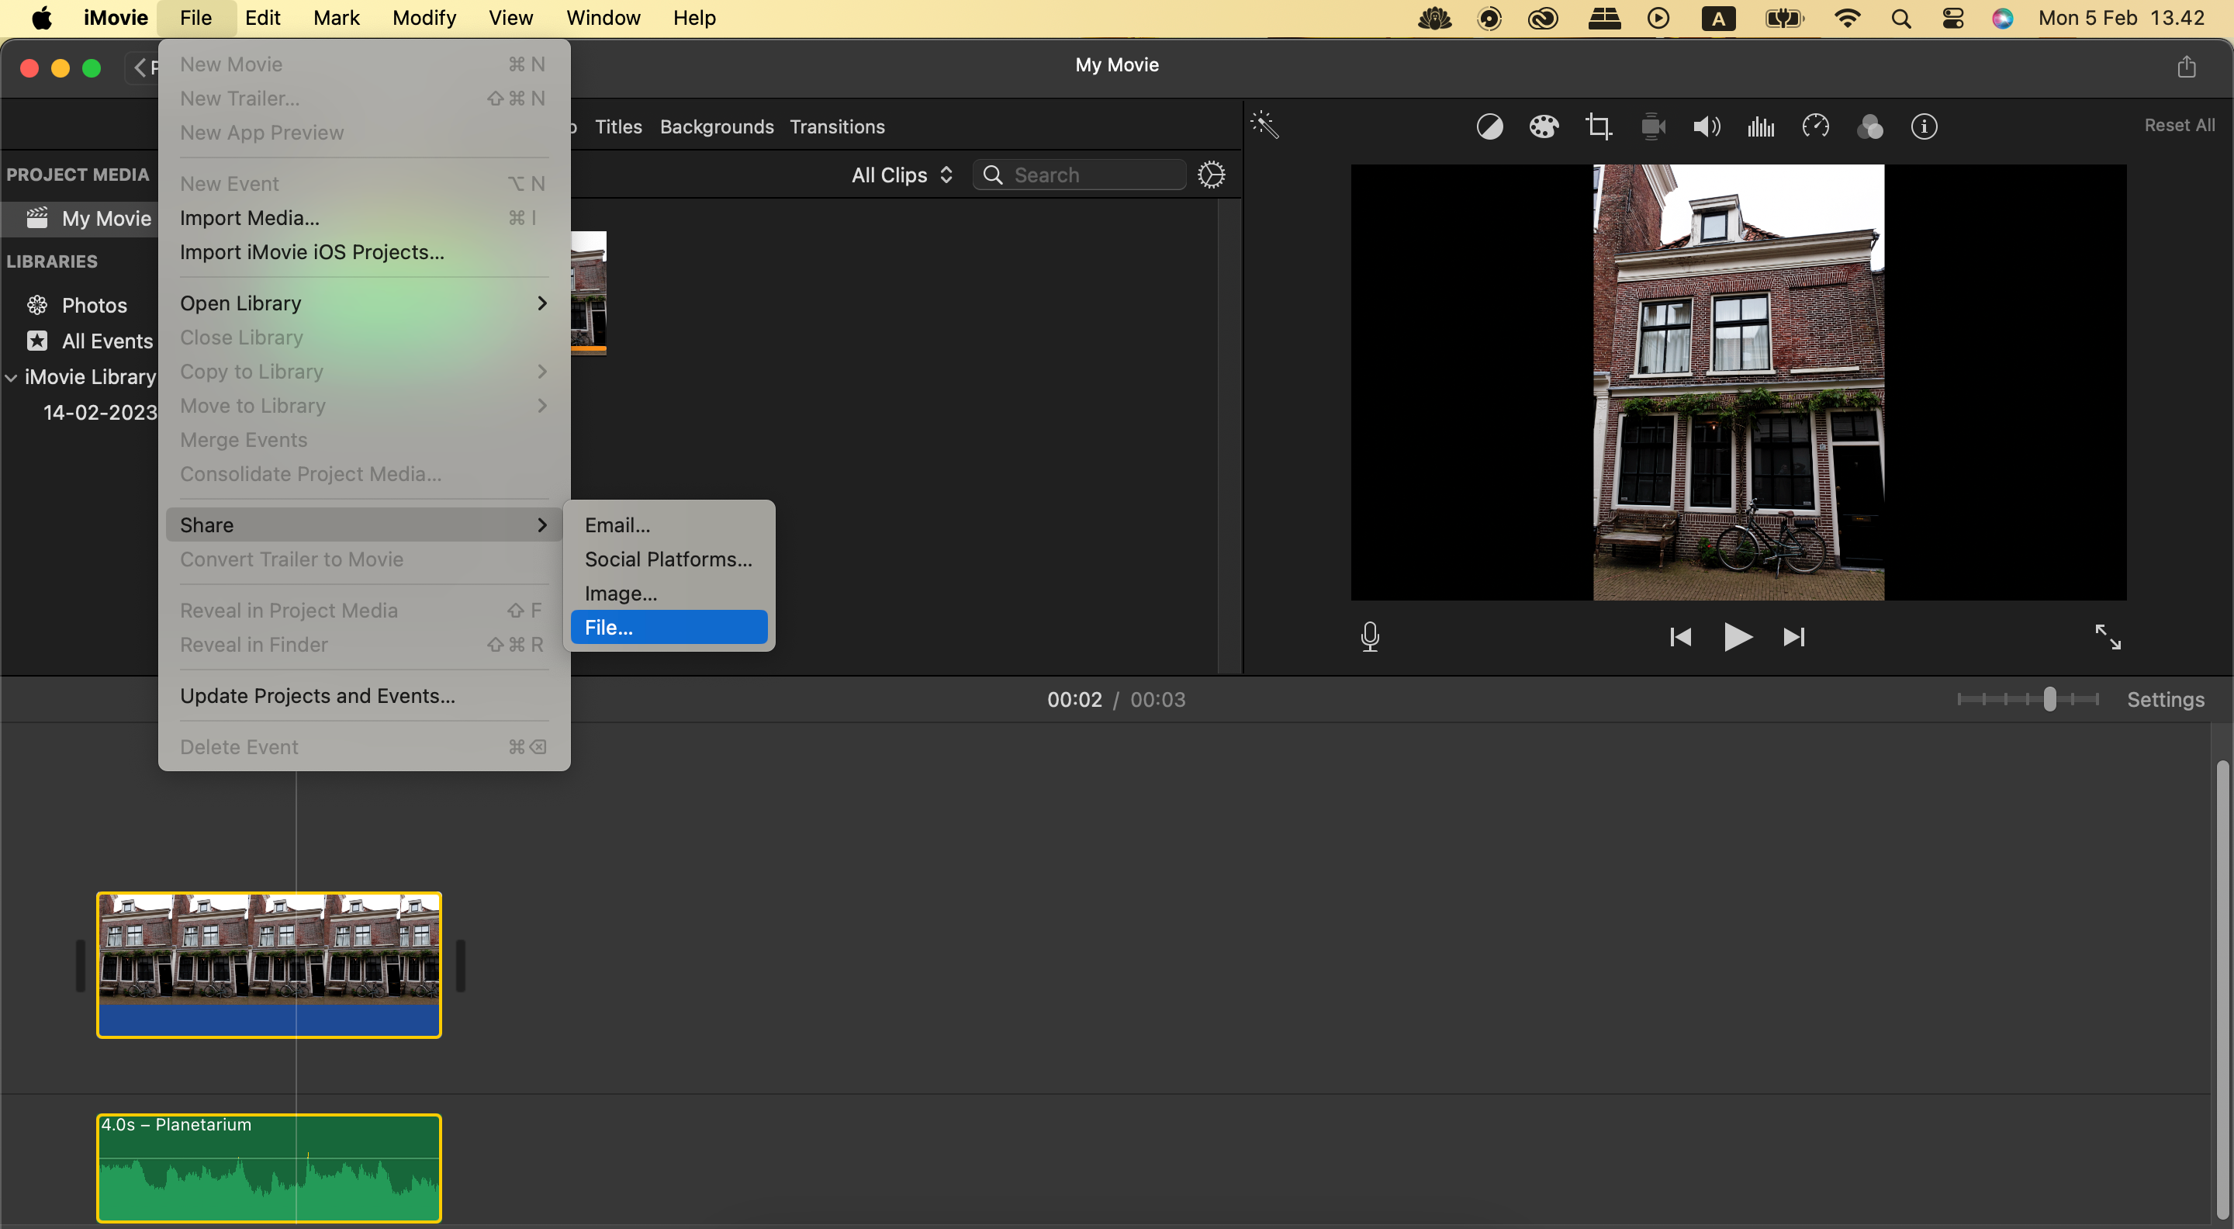Screen dimensions: 2234x1229
Task: Open the All Clips filter dropdown
Action: point(900,175)
